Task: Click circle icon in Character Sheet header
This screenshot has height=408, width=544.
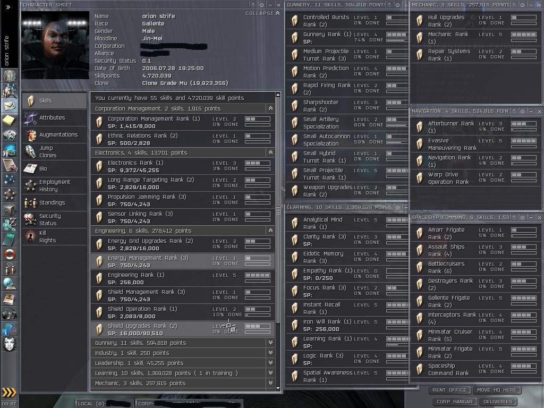Action: (261, 5)
